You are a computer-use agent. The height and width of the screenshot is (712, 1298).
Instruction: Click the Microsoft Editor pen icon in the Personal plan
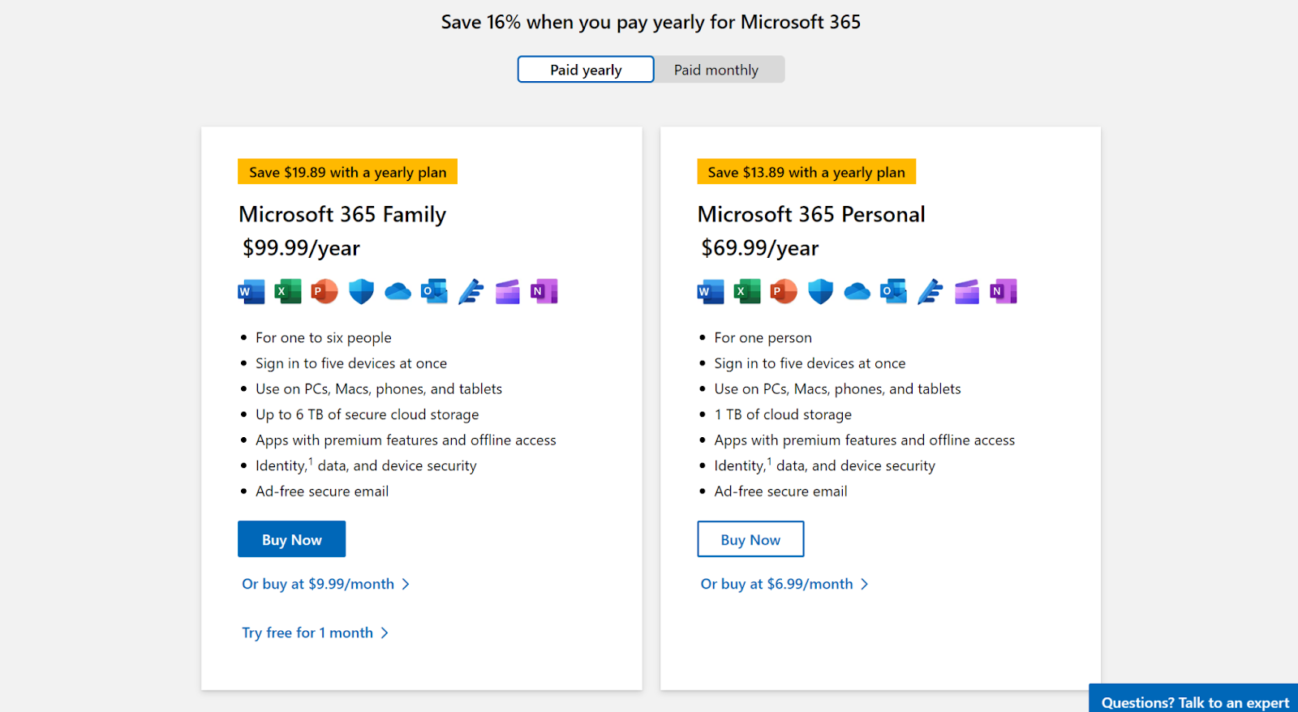[931, 291]
